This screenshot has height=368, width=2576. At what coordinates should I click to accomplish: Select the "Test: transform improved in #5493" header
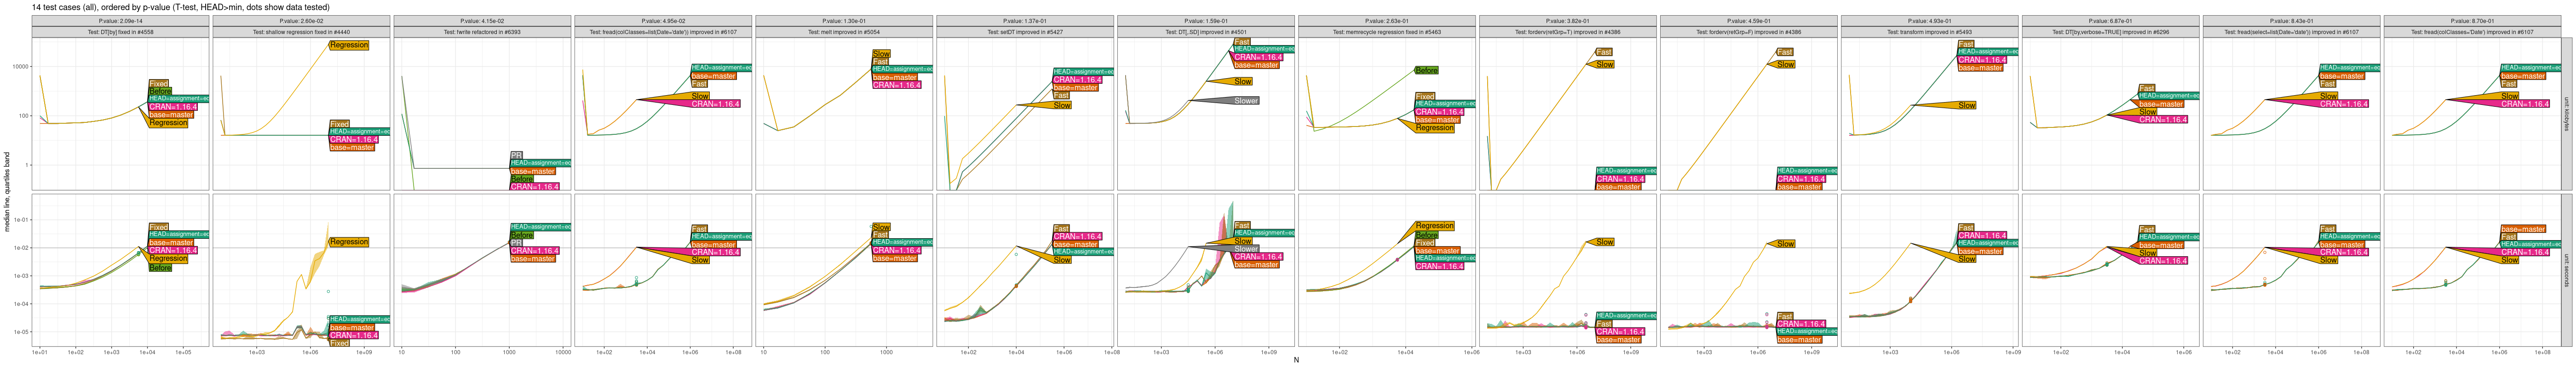(x=1930, y=32)
